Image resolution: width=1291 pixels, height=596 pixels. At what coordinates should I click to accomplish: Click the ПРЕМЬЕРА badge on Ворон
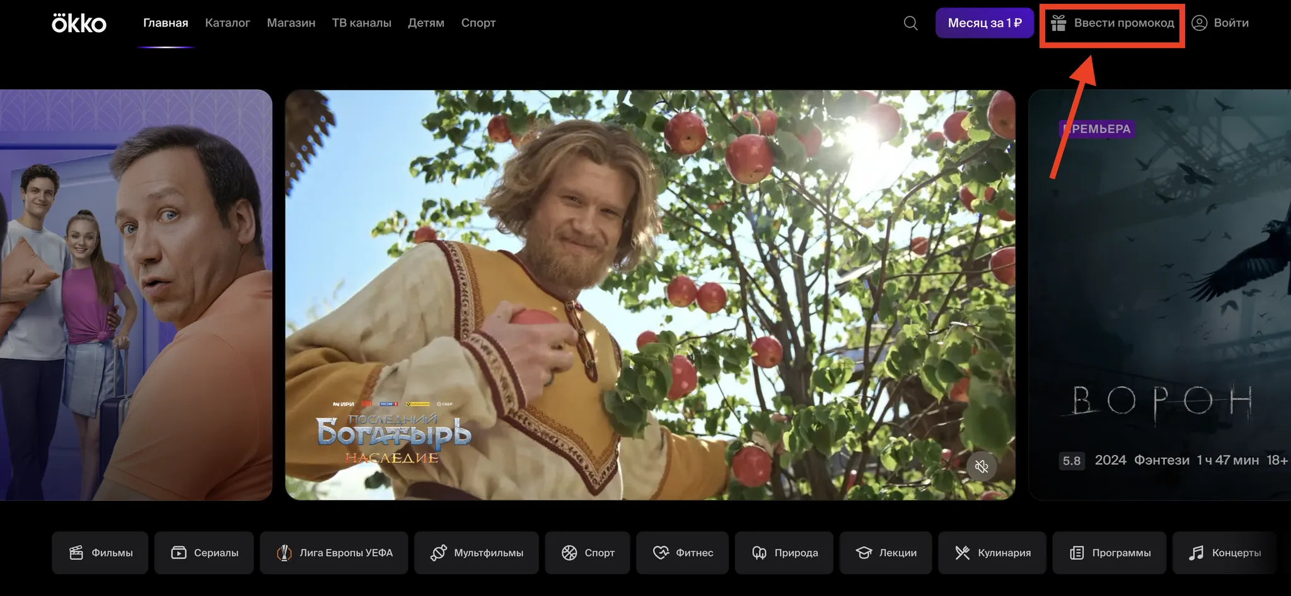coord(1097,129)
